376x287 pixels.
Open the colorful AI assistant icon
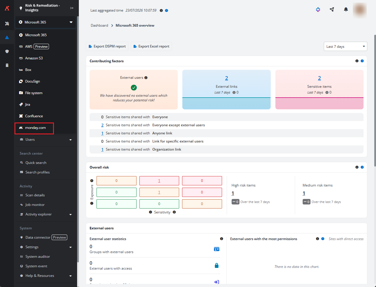(x=318, y=10)
